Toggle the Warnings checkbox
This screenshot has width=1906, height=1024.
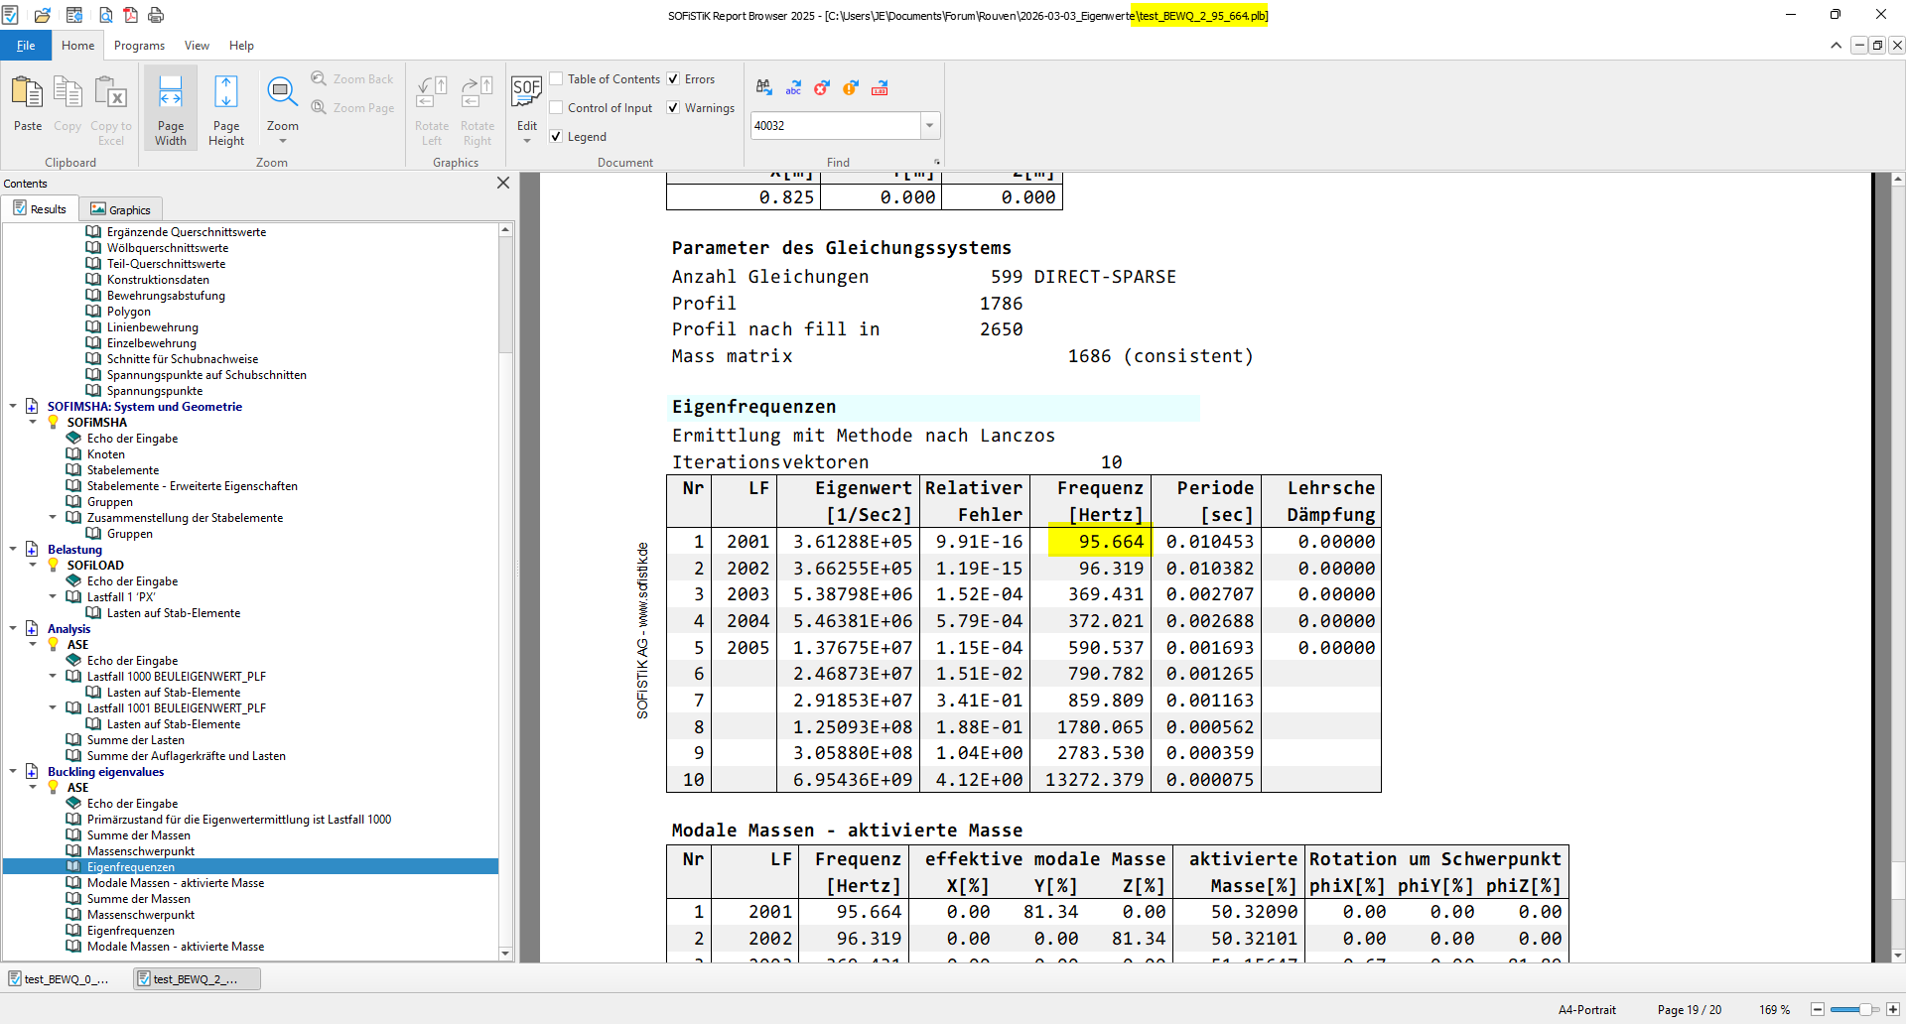click(673, 108)
